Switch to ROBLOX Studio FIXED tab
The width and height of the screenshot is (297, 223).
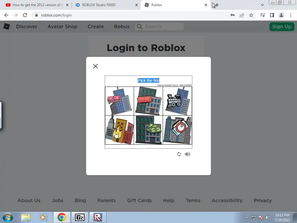(106, 5)
